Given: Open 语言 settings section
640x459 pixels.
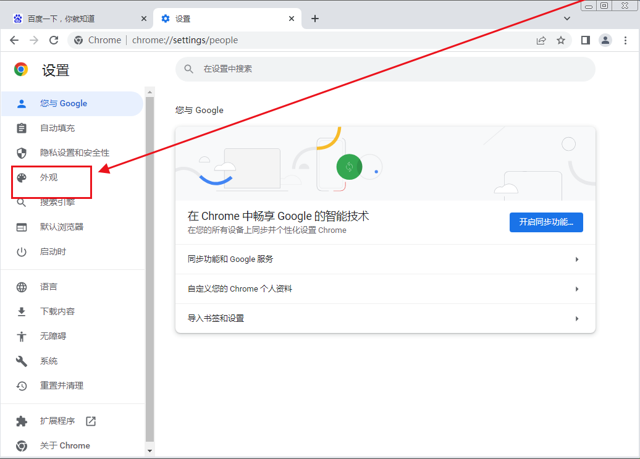Looking at the screenshot, I should [72, 287].
